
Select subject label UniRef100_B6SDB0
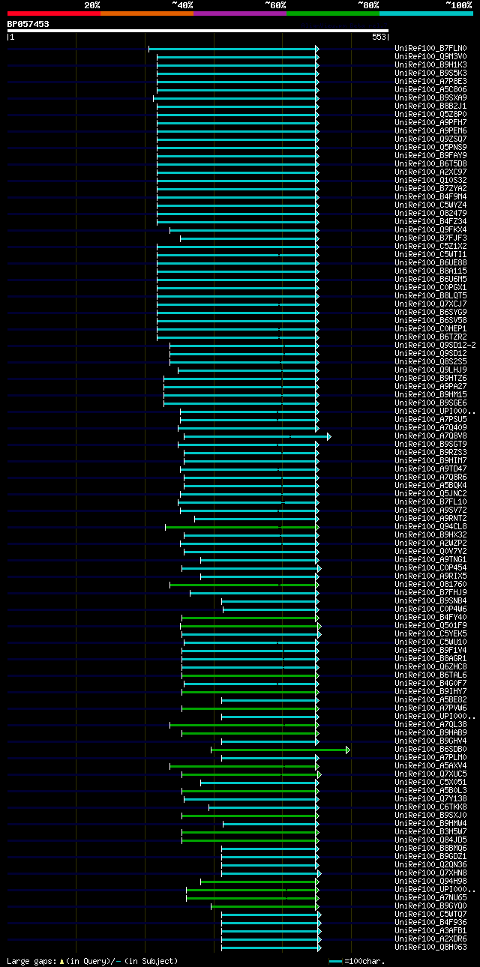coord(430,750)
